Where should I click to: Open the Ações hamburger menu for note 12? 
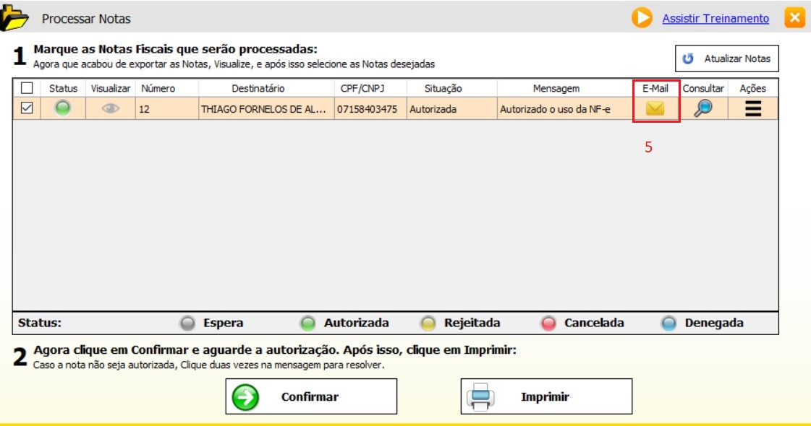click(752, 109)
